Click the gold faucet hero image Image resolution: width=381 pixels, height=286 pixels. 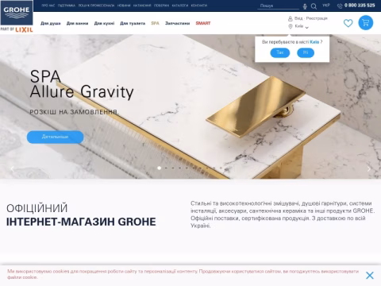click(256, 107)
